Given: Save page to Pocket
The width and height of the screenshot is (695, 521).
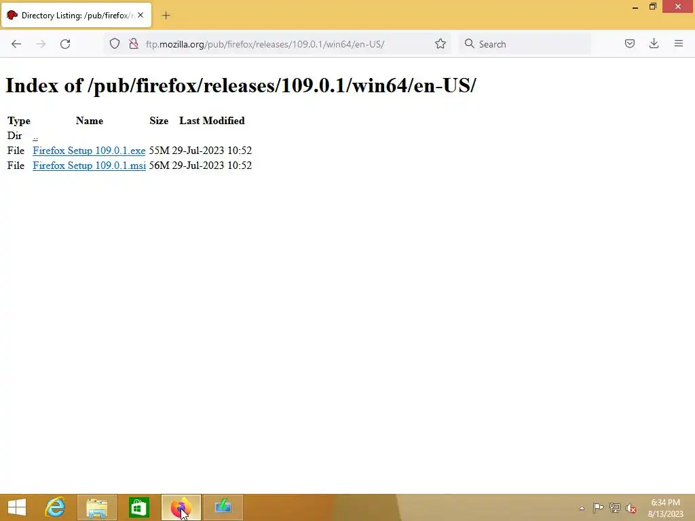Looking at the screenshot, I should pyautogui.click(x=629, y=43).
